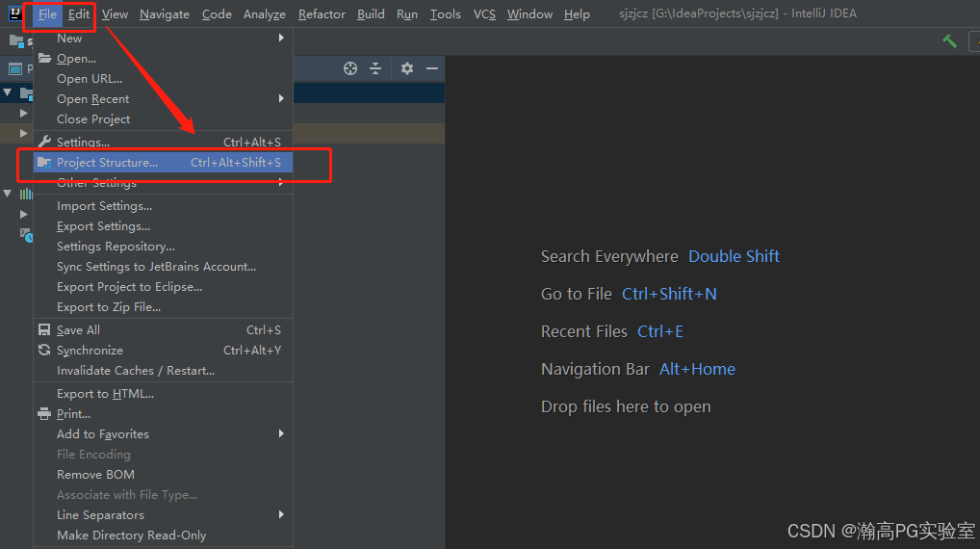Expand the Line Separators arrow
The height and width of the screenshot is (549, 980).
281,514
